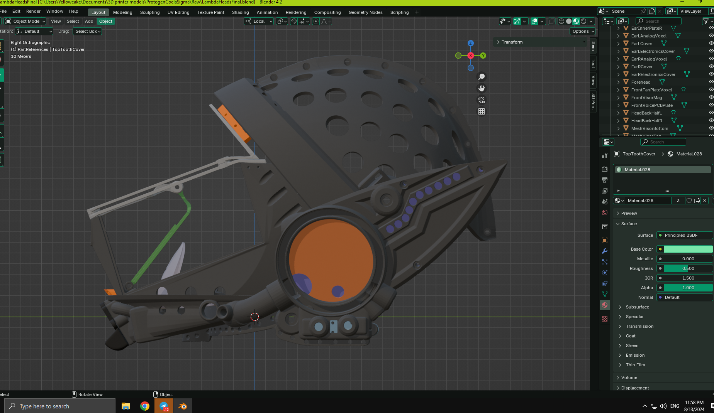Open the Texture properties tab
This screenshot has width=714, height=413.
[605, 319]
